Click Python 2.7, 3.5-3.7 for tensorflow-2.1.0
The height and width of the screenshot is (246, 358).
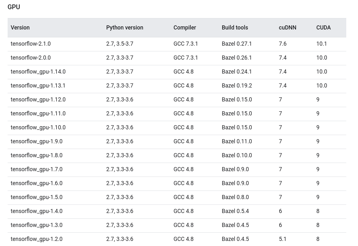(x=120, y=44)
